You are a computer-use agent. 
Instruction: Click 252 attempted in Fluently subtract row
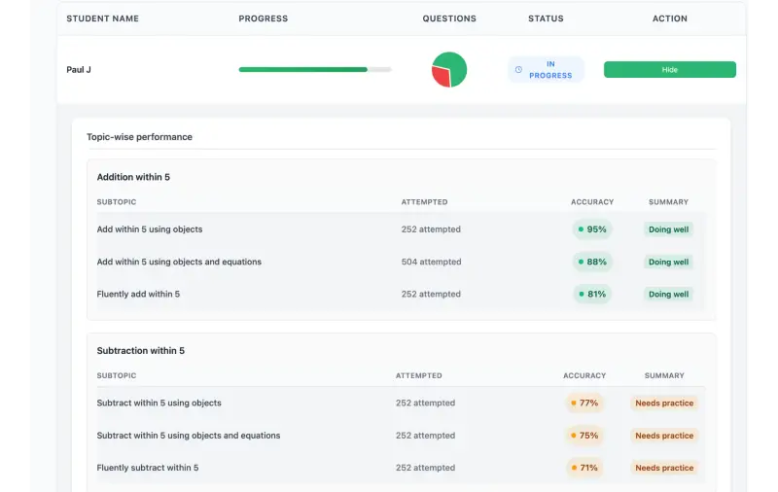pos(425,467)
